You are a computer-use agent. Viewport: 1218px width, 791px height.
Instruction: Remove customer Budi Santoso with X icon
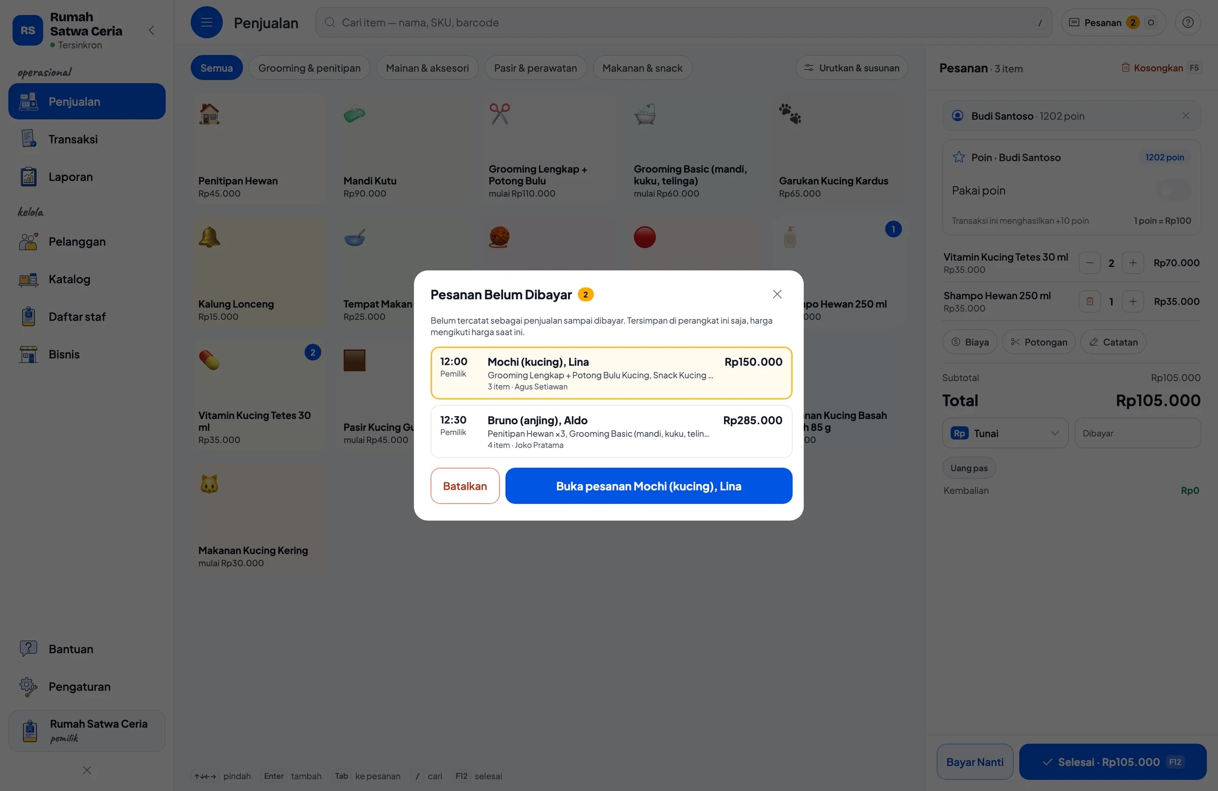click(1185, 116)
